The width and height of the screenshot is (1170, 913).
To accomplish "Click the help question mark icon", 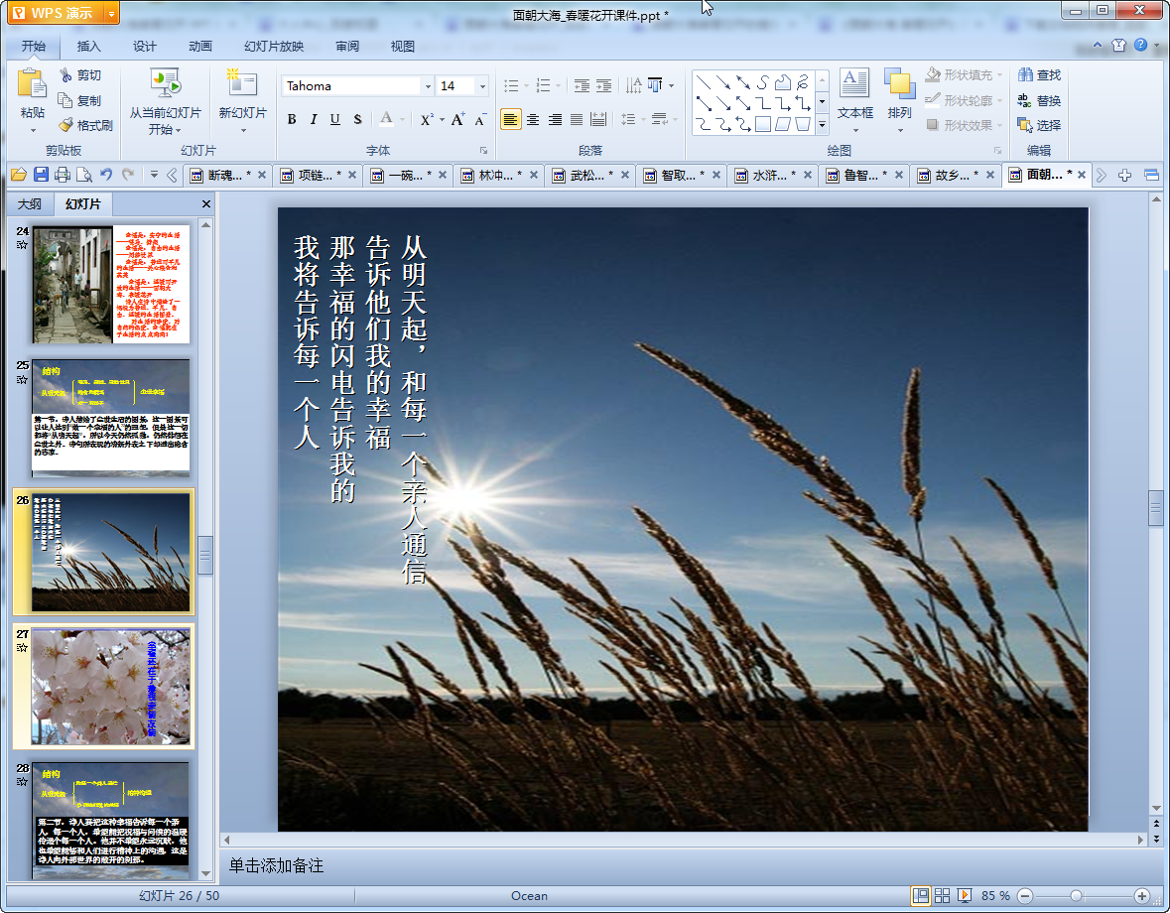I will click(1141, 45).
